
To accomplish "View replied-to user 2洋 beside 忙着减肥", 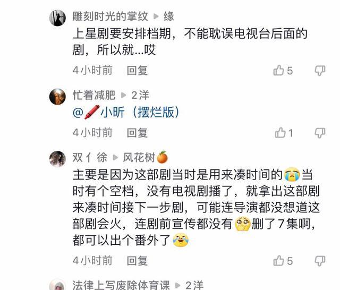I will point(140,95).
